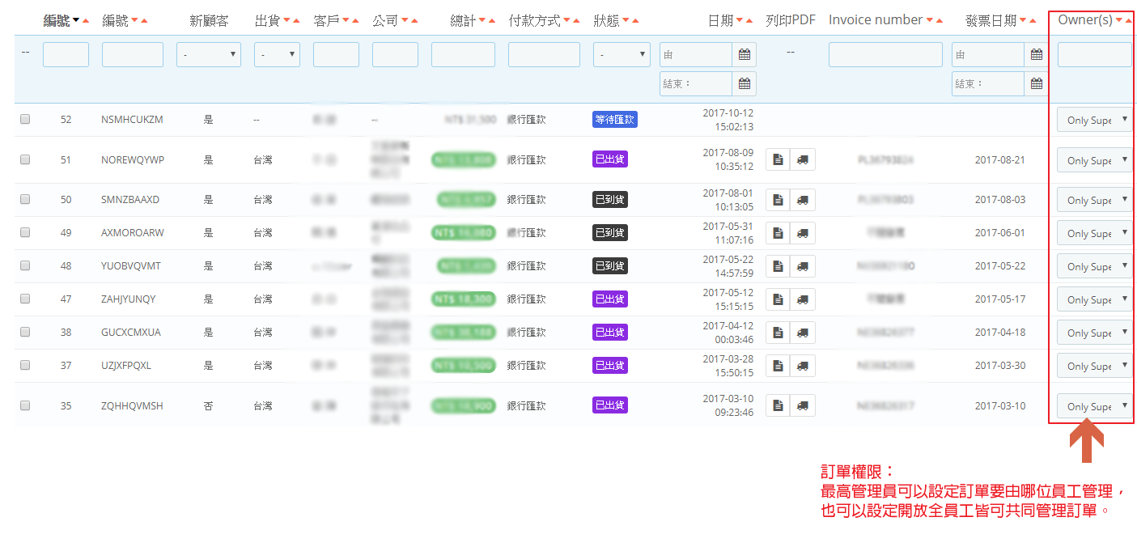Open calendar picker for 日期 start date
The width and height of the screenshot is (1137, 547).
point(745,55)
